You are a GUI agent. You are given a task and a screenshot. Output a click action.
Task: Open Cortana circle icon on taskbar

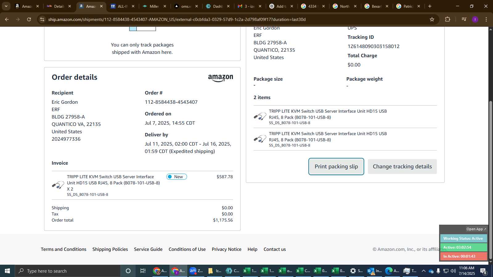pos(128,271)
